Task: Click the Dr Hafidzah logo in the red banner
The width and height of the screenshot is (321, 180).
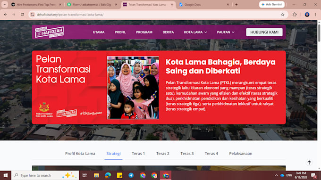Action: pyautogui.click(x=67, y=113)
